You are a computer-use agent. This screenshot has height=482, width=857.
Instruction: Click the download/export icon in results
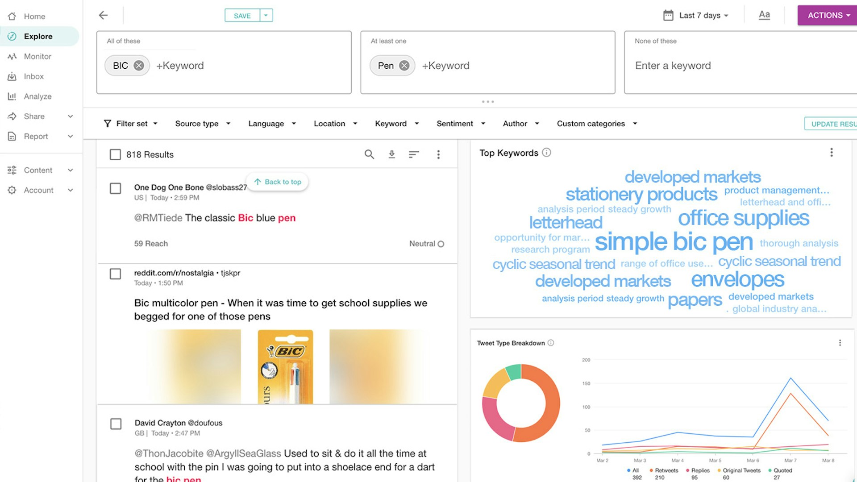pyautogui.click(x=392, y=154)
